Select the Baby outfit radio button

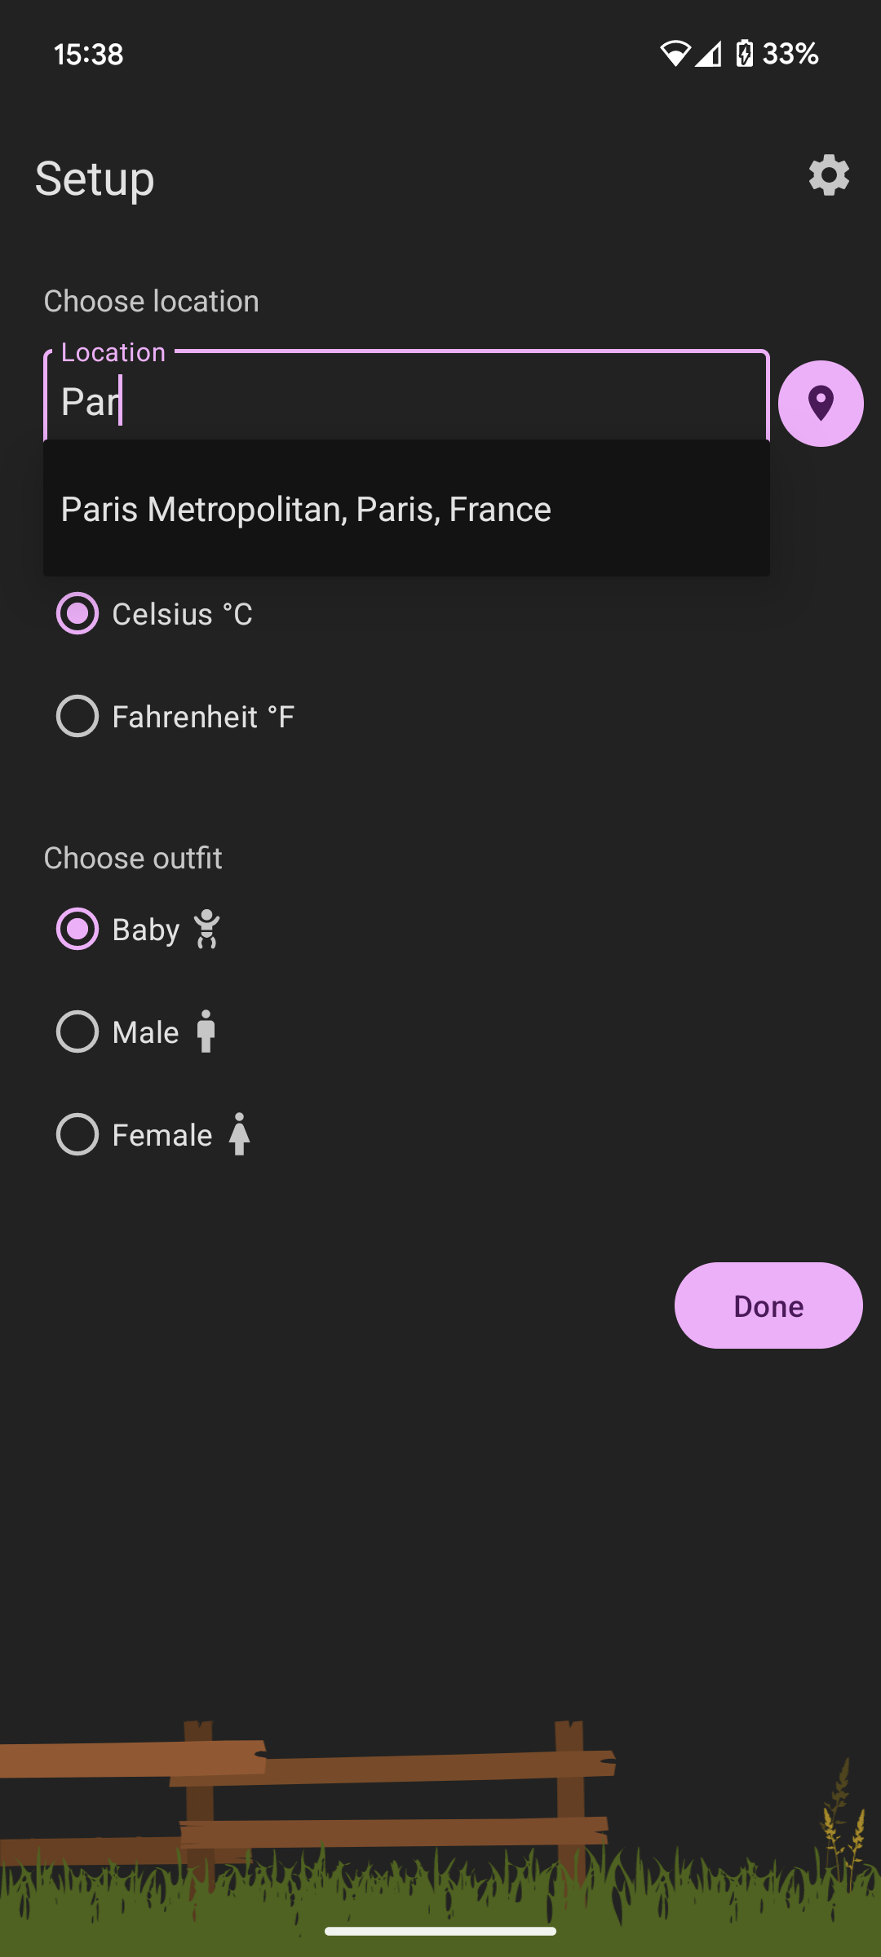(x=77, y=930)
